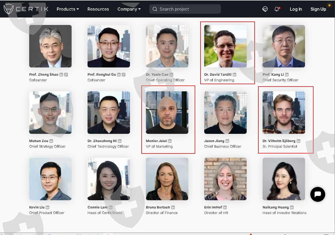Click the Log In button
Image resolution: width=335 pixels, height=235 pixels.
[x=296, y=9]
